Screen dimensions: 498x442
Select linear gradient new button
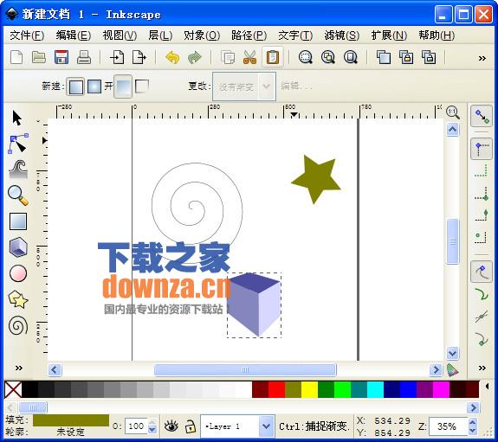pyautogui.click(x=75, y=86)
